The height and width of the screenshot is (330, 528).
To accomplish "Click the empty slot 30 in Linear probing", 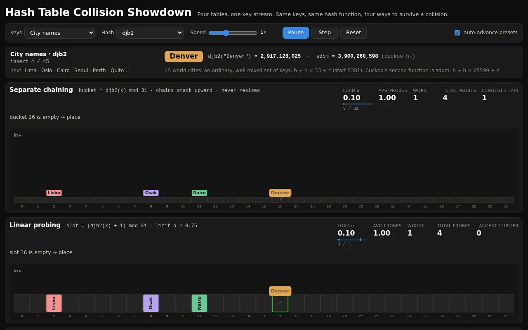I will pyautogui.click(x=506, y=303).
